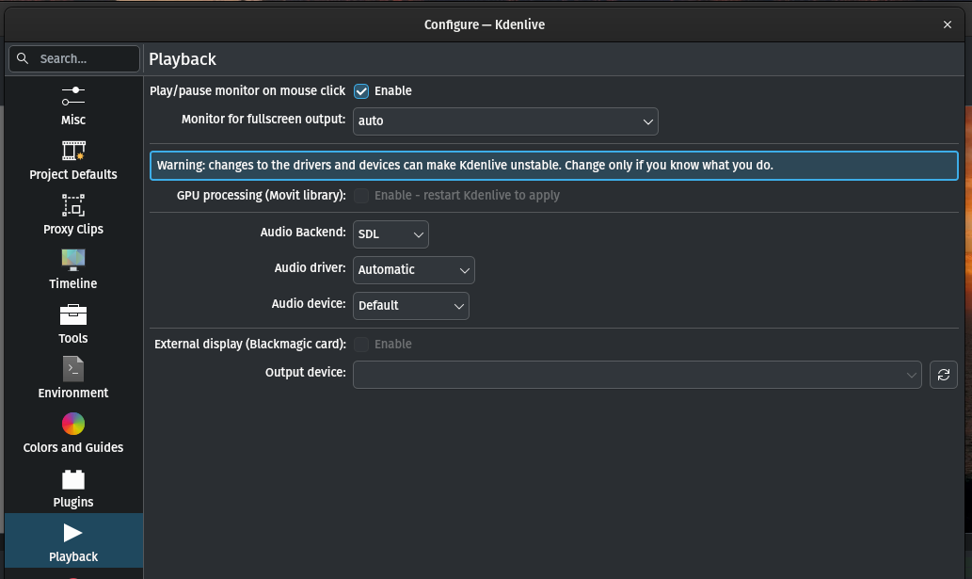
Task: Click 'Configure — Kdenlive' window title
Action: pyautogui.click(x=485, y=24)
